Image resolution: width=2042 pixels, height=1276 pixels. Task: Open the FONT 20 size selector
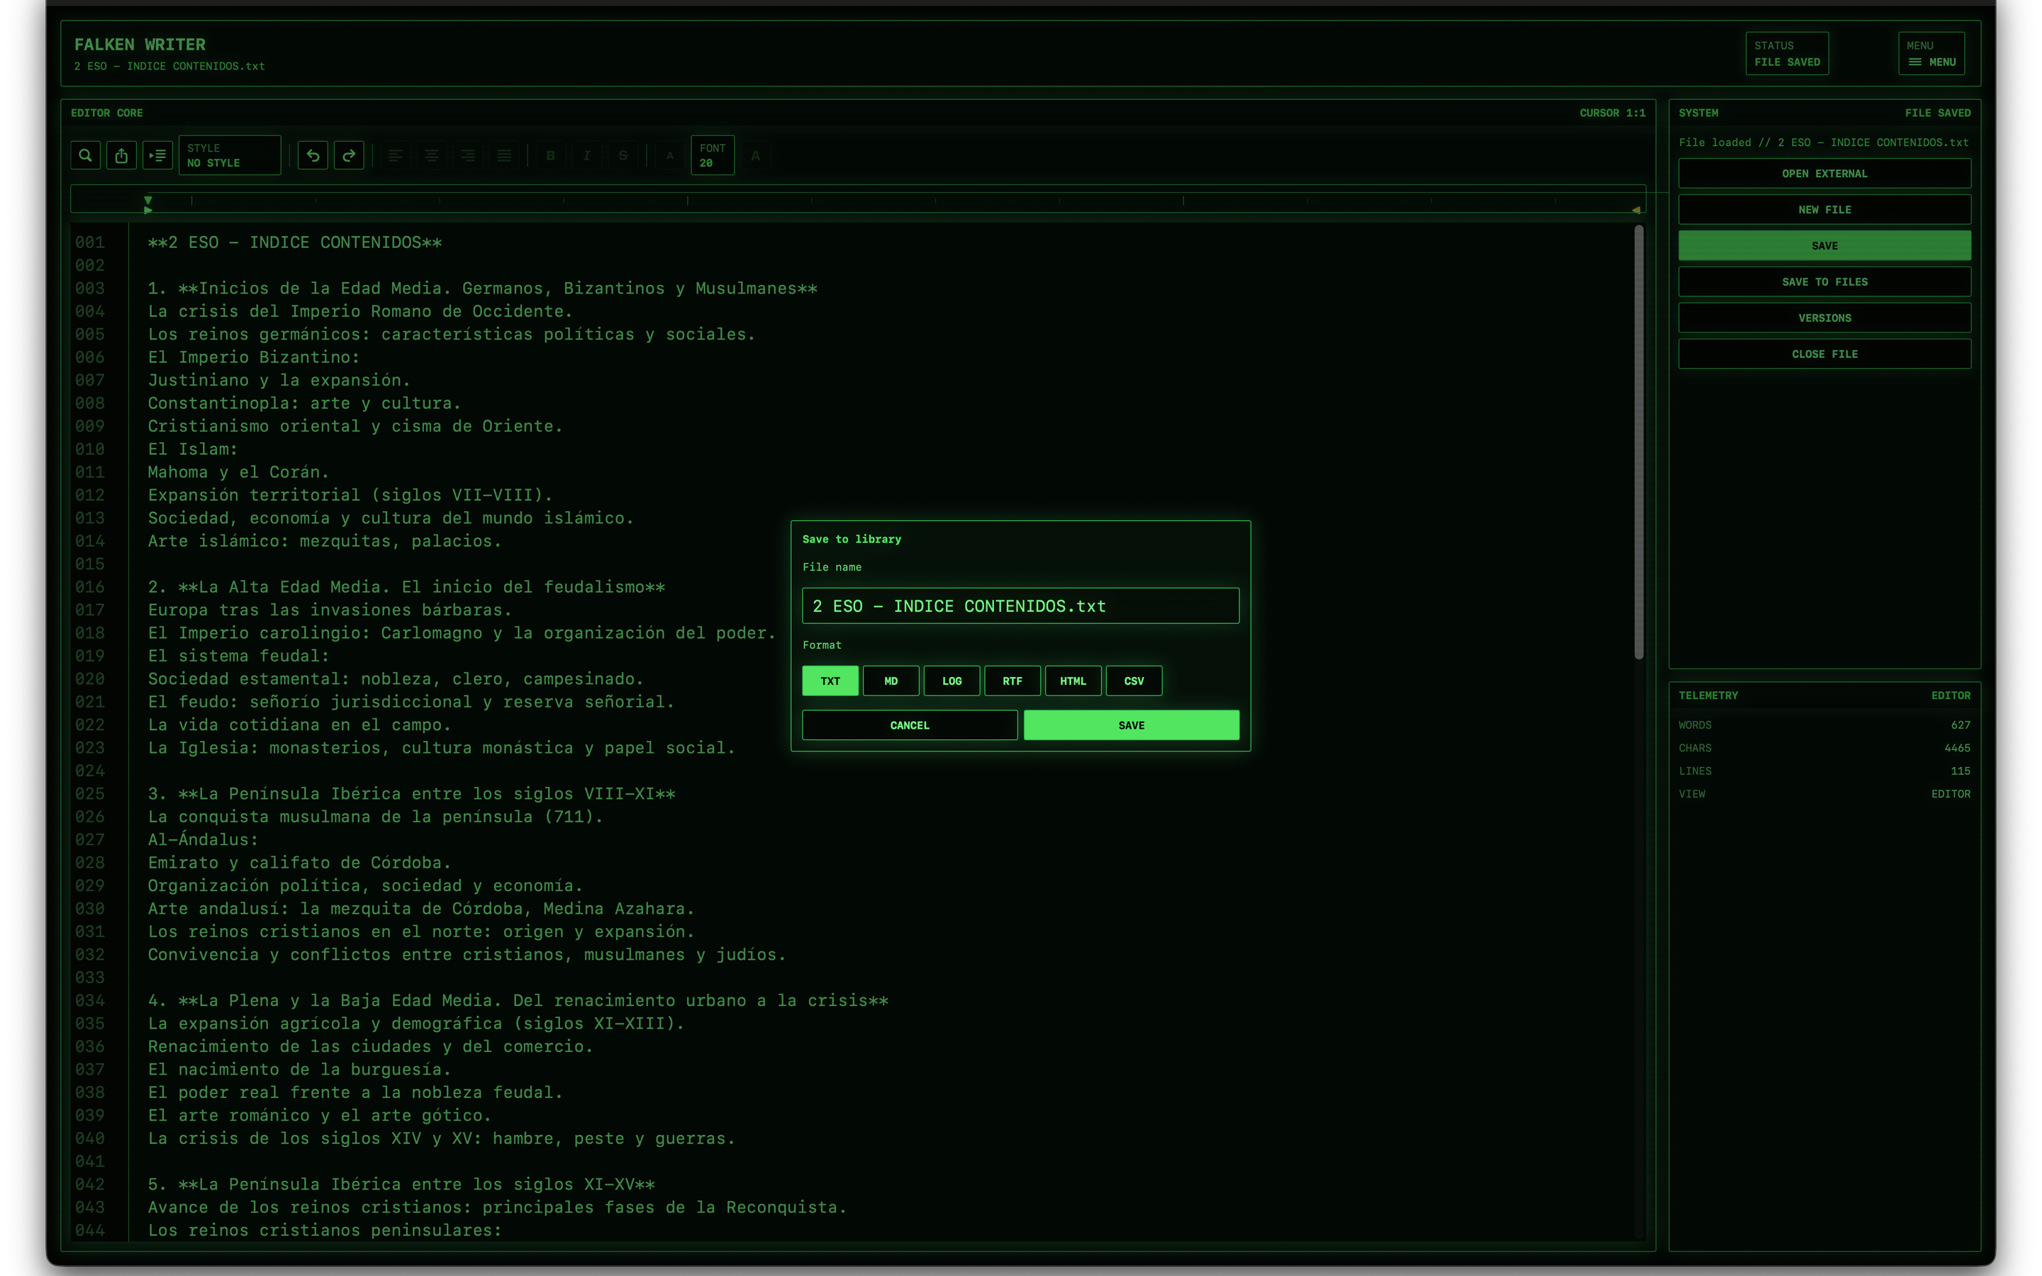coord(713,155)
